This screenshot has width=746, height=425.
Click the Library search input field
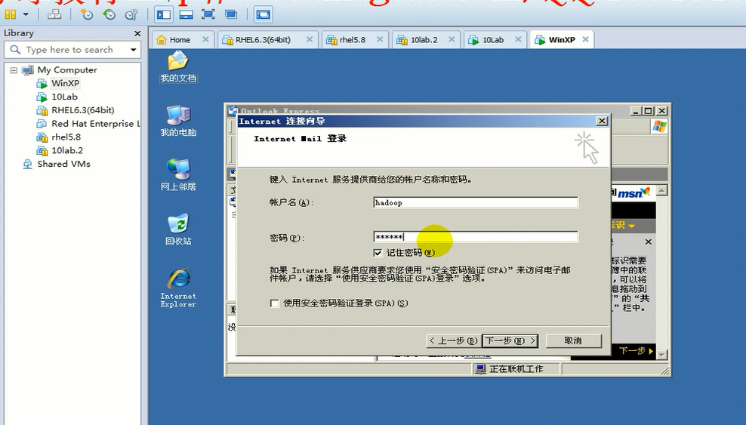click(x=68, y=50)
